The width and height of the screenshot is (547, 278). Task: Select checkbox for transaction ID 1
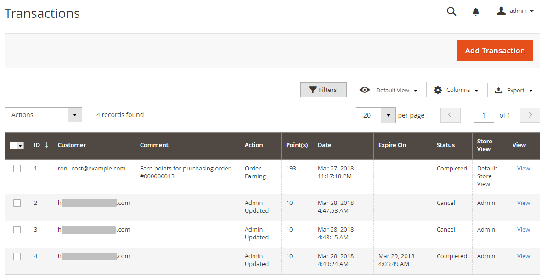pyautogui.click(x=17, y=169)
